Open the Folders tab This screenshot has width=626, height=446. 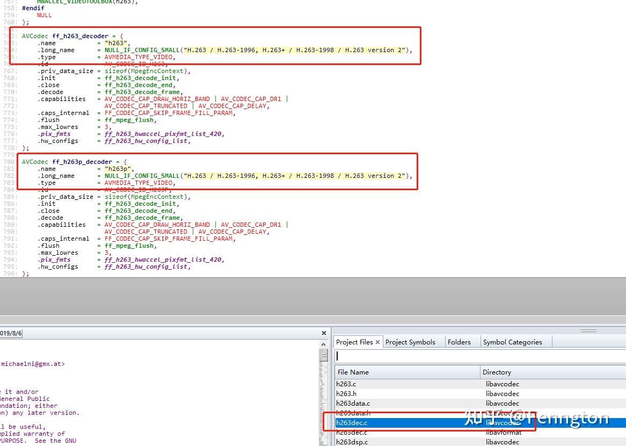click(x=459, y=342)
